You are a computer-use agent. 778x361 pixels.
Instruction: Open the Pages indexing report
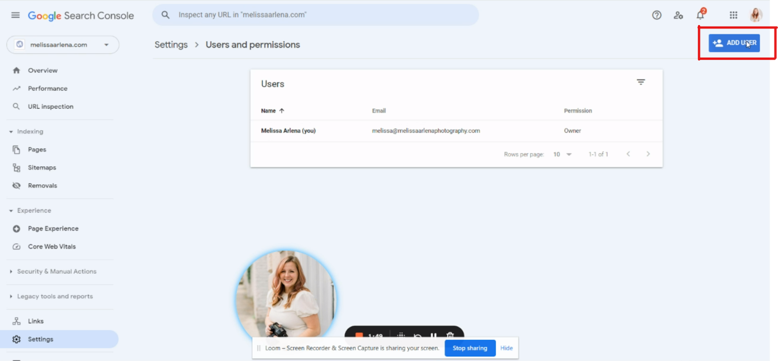tap(37, 149)
